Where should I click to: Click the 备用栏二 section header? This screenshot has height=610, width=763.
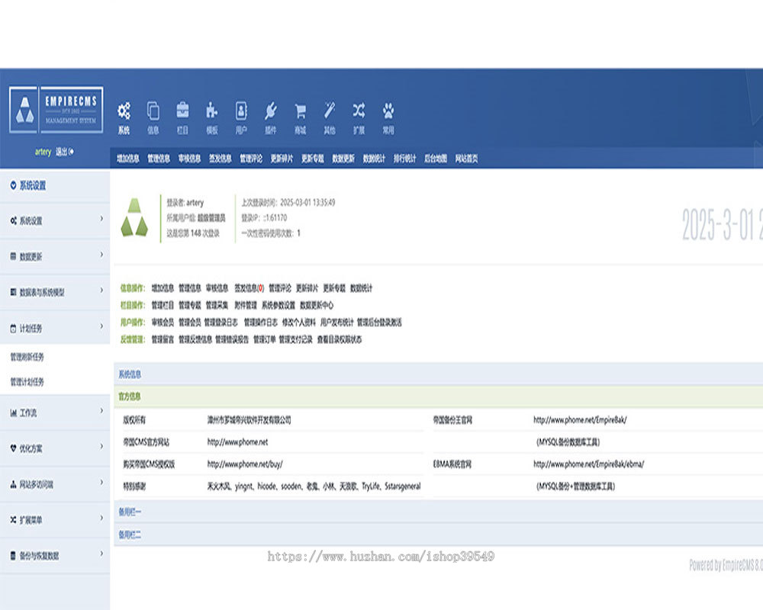tap(130, 535)
